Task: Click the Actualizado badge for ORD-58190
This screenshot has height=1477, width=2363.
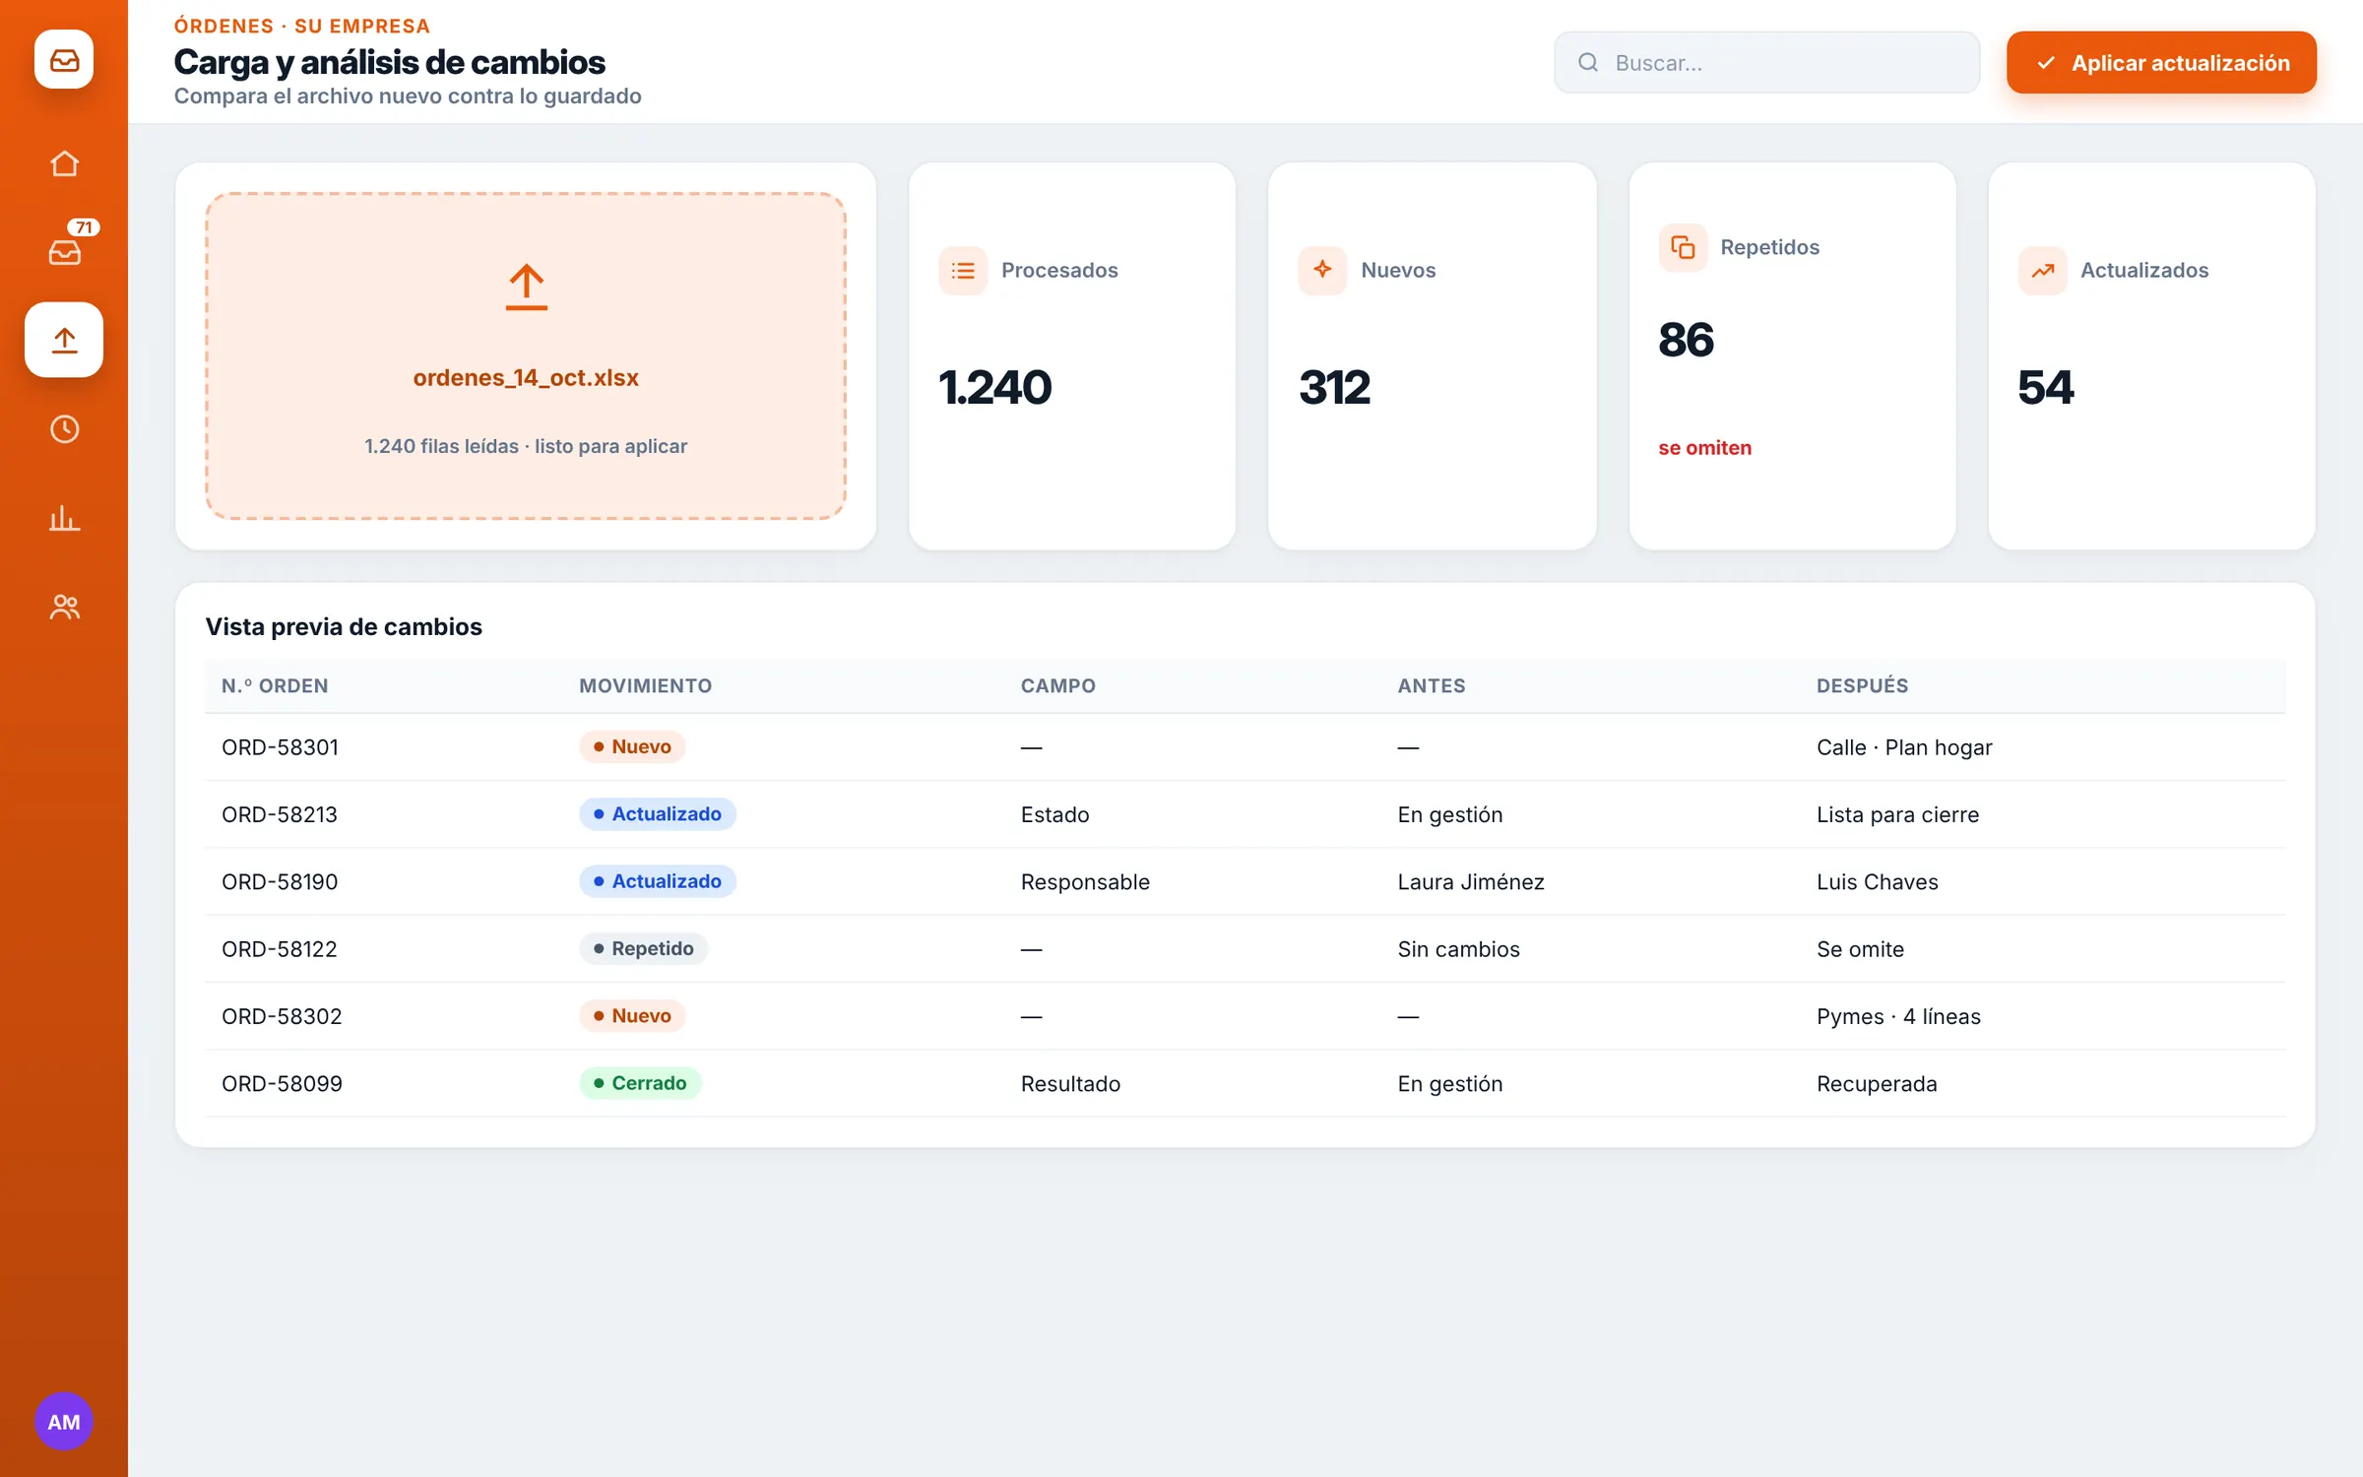Action: point(657,881)
